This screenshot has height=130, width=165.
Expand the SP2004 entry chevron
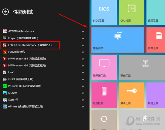point(83,93)
